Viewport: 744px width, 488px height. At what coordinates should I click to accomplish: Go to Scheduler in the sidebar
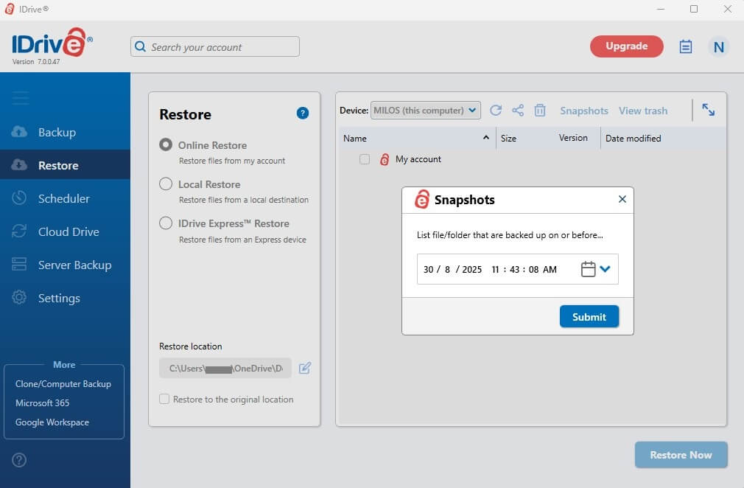point(63,198)
